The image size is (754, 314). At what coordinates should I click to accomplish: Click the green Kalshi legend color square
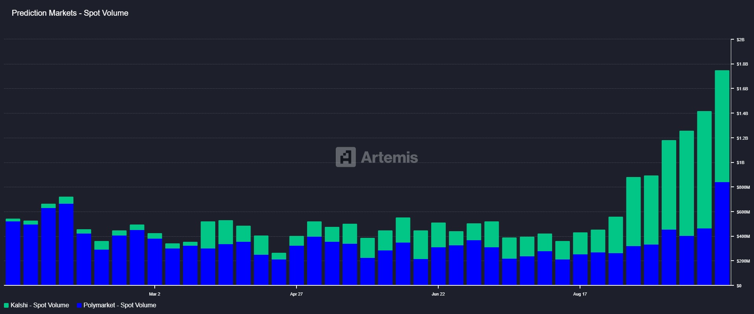click(6, 305)
